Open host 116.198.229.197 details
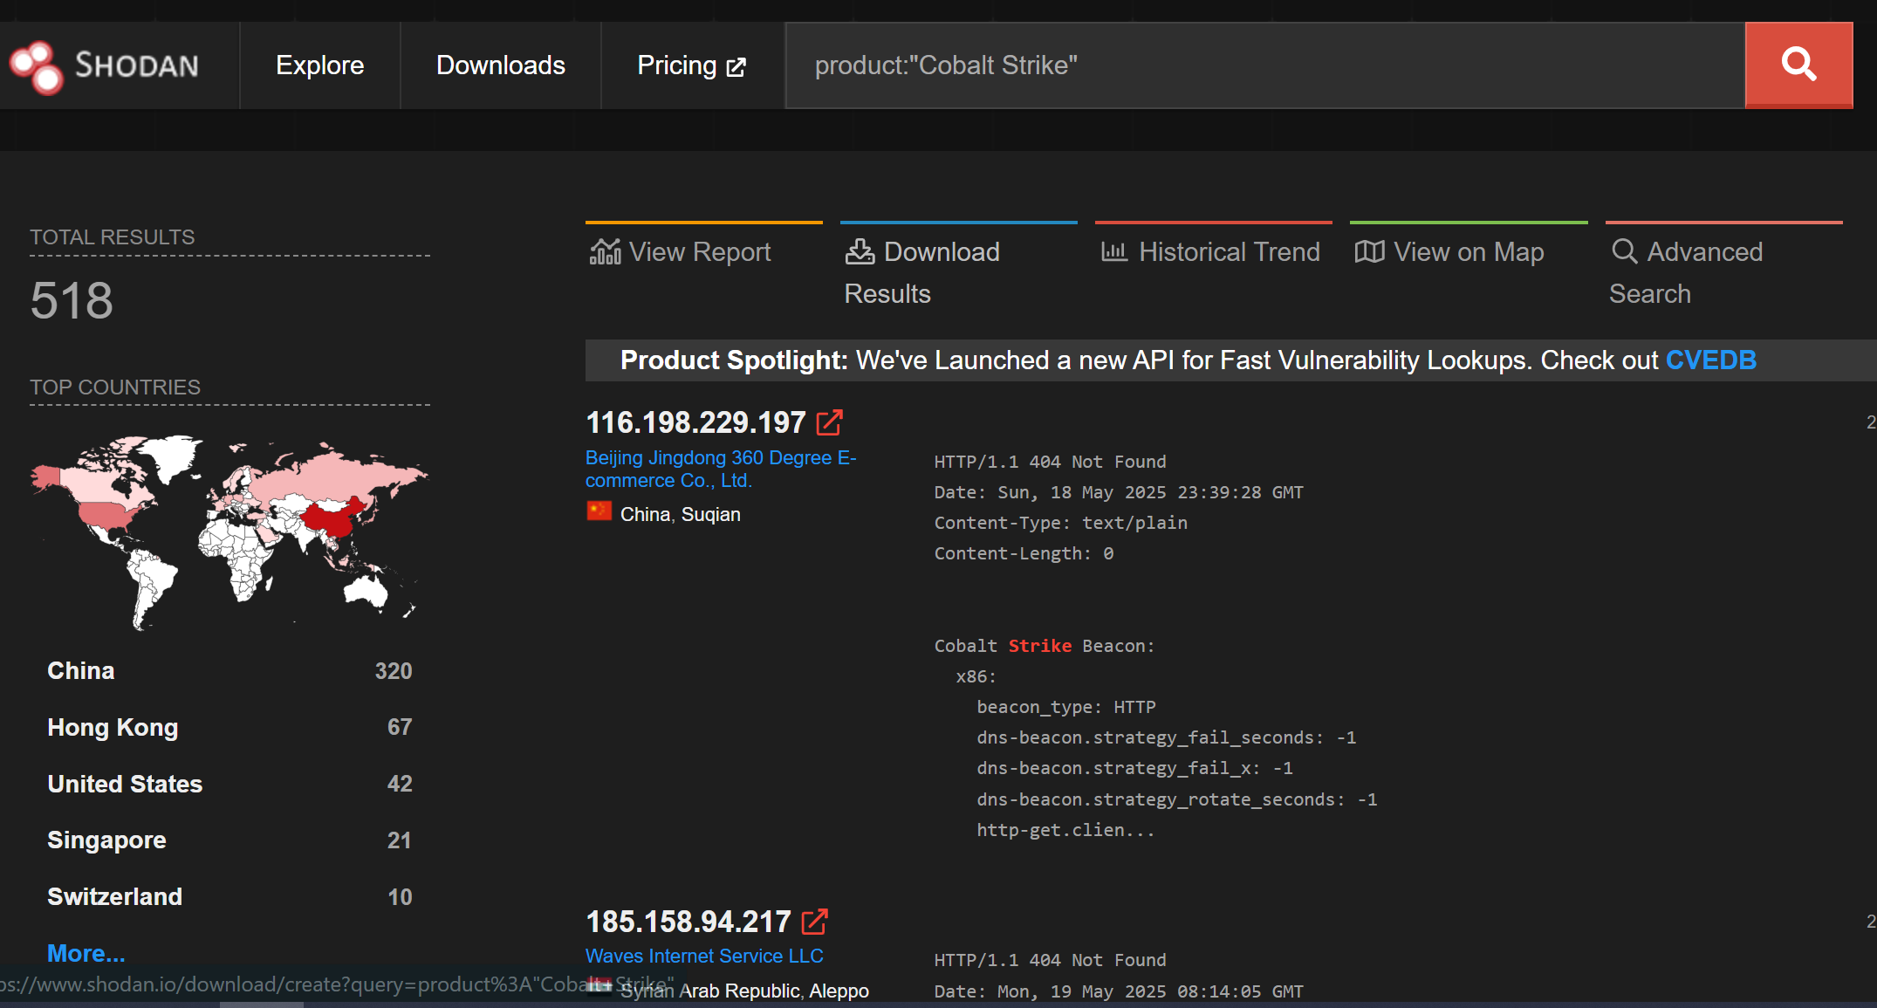 click(695, 422)
